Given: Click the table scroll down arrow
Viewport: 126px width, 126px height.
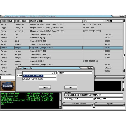Looking at the screenshot, I should [124, 71].
